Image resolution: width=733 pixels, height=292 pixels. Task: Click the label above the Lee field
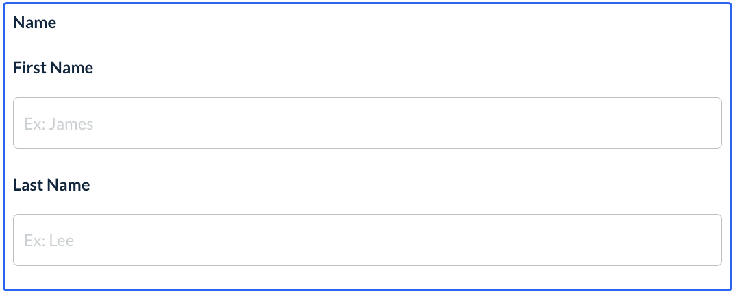[x=51, y=185]
